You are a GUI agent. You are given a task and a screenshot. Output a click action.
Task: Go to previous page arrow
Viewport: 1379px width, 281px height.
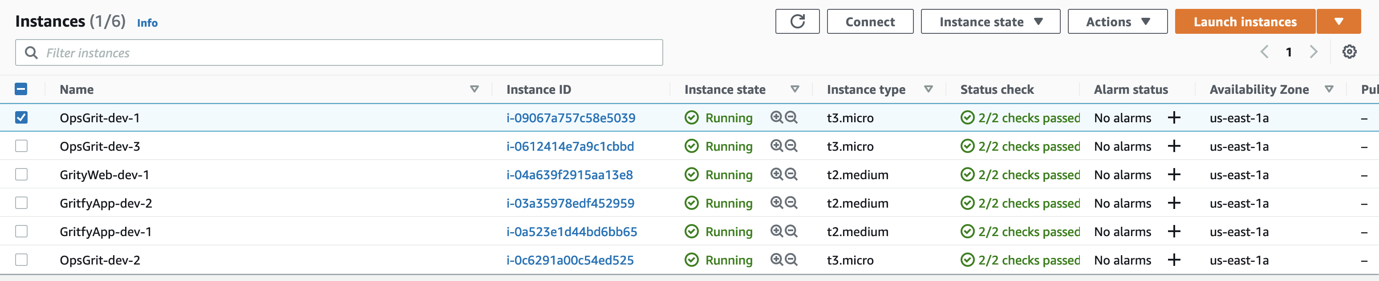point(1265,52)
